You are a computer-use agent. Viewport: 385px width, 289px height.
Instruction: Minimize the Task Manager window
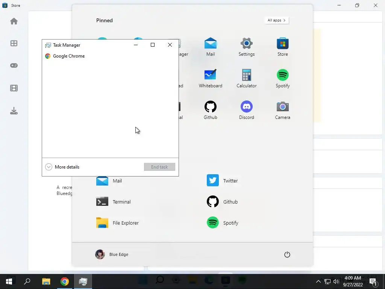pyautogui.click(x=136, y=45)
